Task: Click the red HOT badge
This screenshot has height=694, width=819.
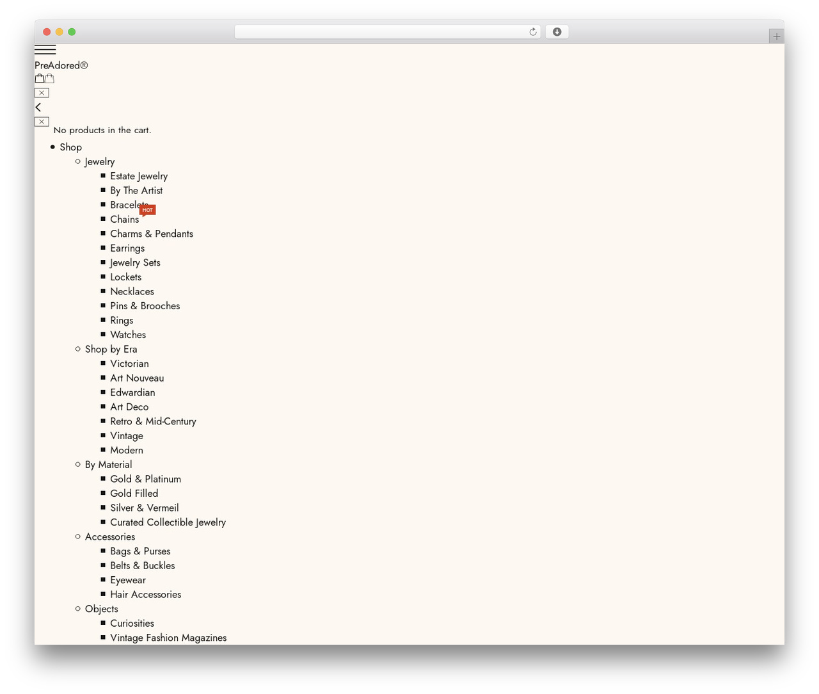Action: pyautogui.click(x=148, y=210)
